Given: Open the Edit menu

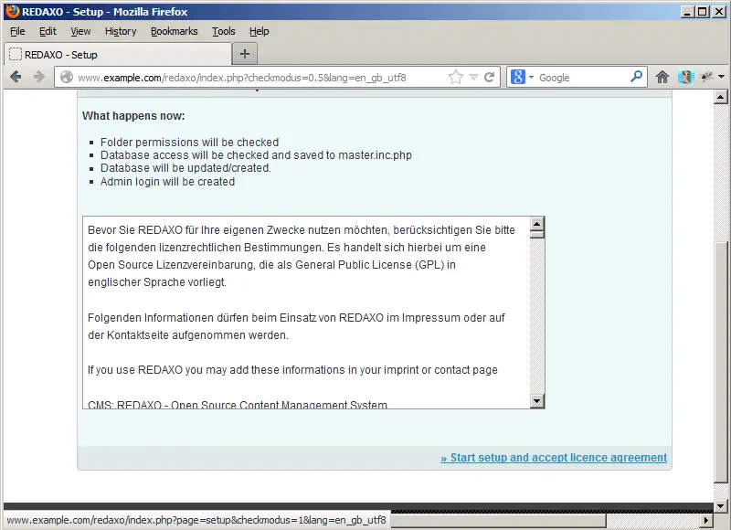Looking at the screenshot, I should (48, 31).
